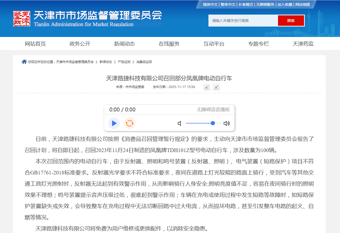Decrease font size with A- button

pos(207,87)
